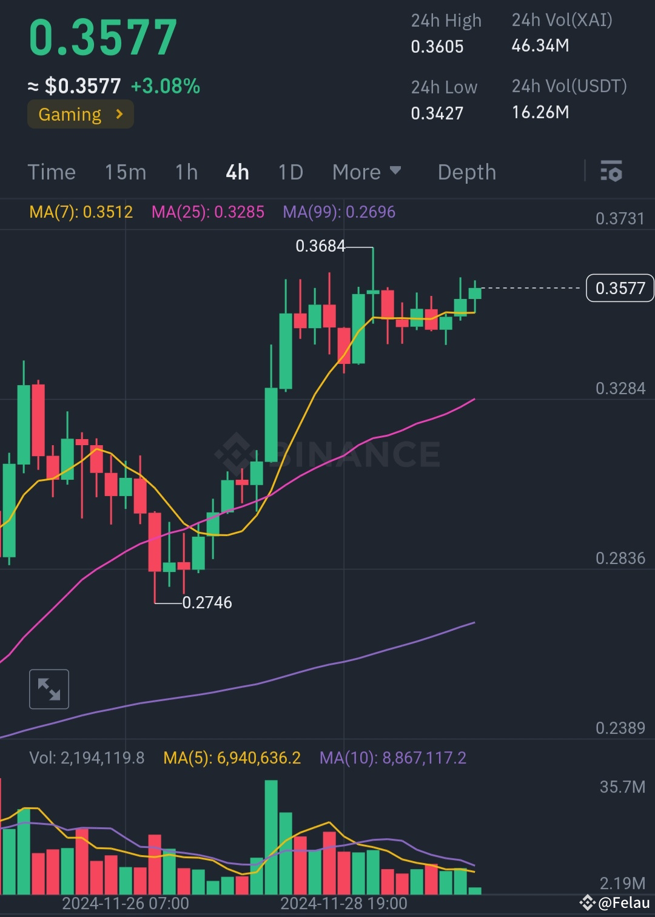Click the 0.3684 high marker on chart
Screen dimensions: 655x917
(x=321, y=246)
